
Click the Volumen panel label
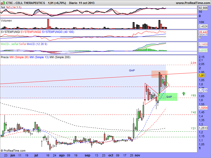[6, 21]
